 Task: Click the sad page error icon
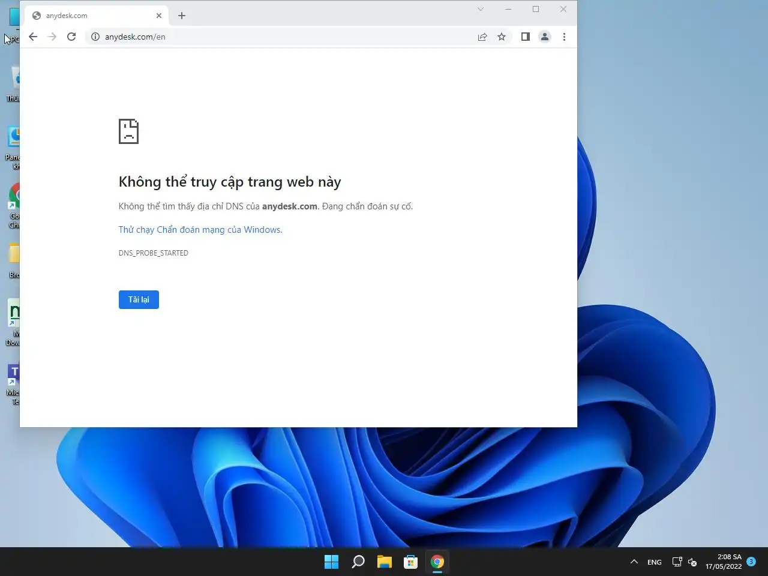[x=128, y=131]
